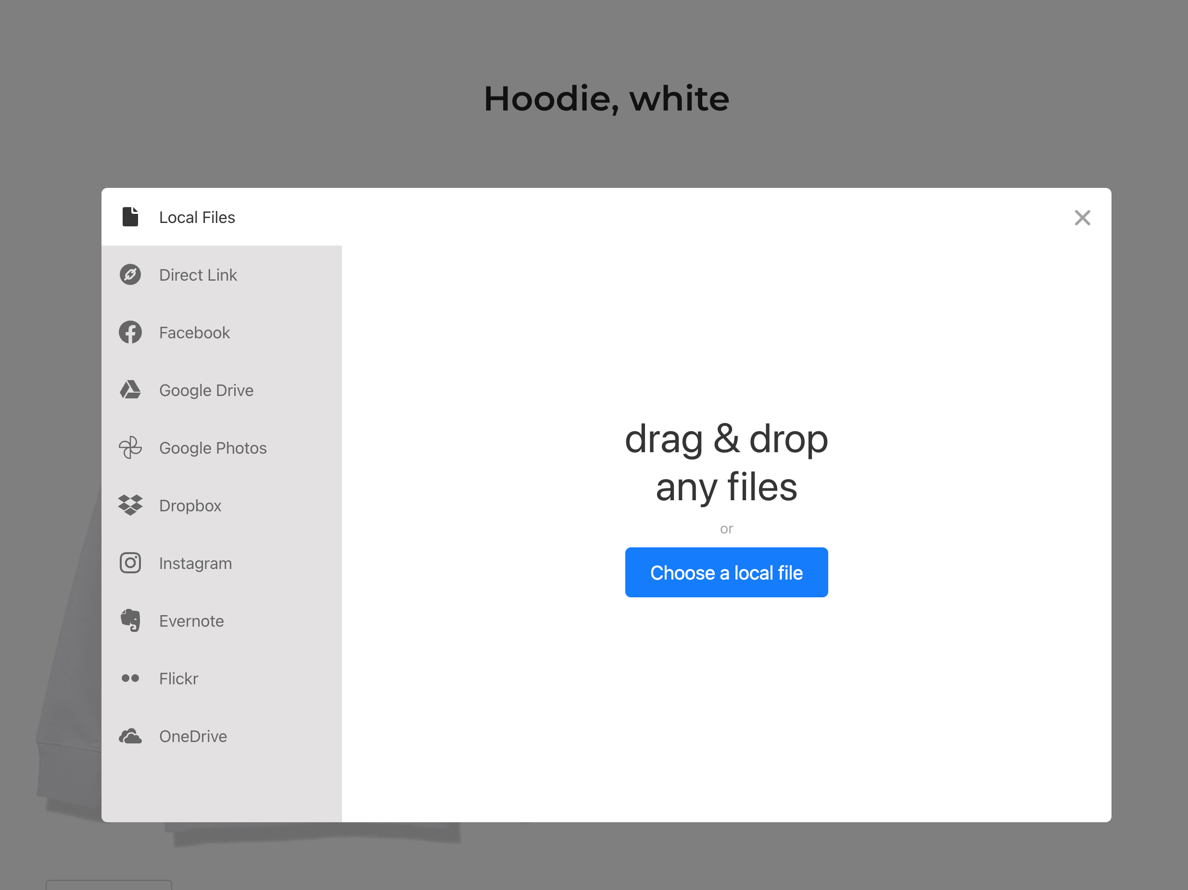Click the Dropbox logo icon
The image size is (1188, 890).
click(130, 506)
